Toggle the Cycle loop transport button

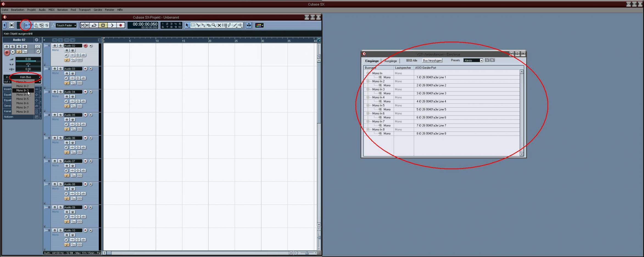[x=94, y=25]
